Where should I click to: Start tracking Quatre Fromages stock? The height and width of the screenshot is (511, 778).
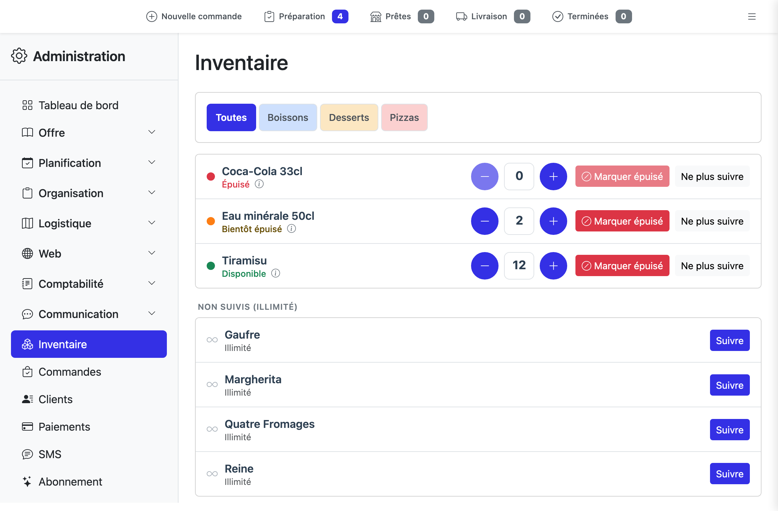tap(730, 430)
